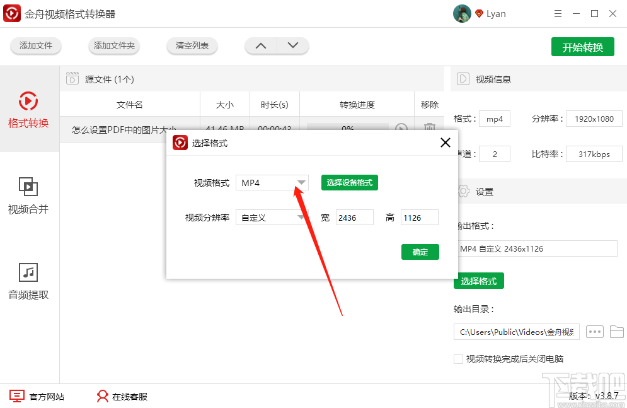Screen dimensions: 627x408
Task: Click the 在线客服 customer service icon
Action: coord(102,396)
